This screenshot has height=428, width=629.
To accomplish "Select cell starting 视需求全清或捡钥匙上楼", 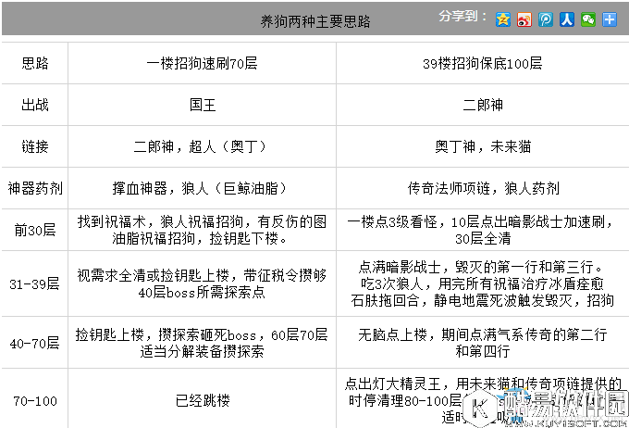I will click(x=203, y=283).
